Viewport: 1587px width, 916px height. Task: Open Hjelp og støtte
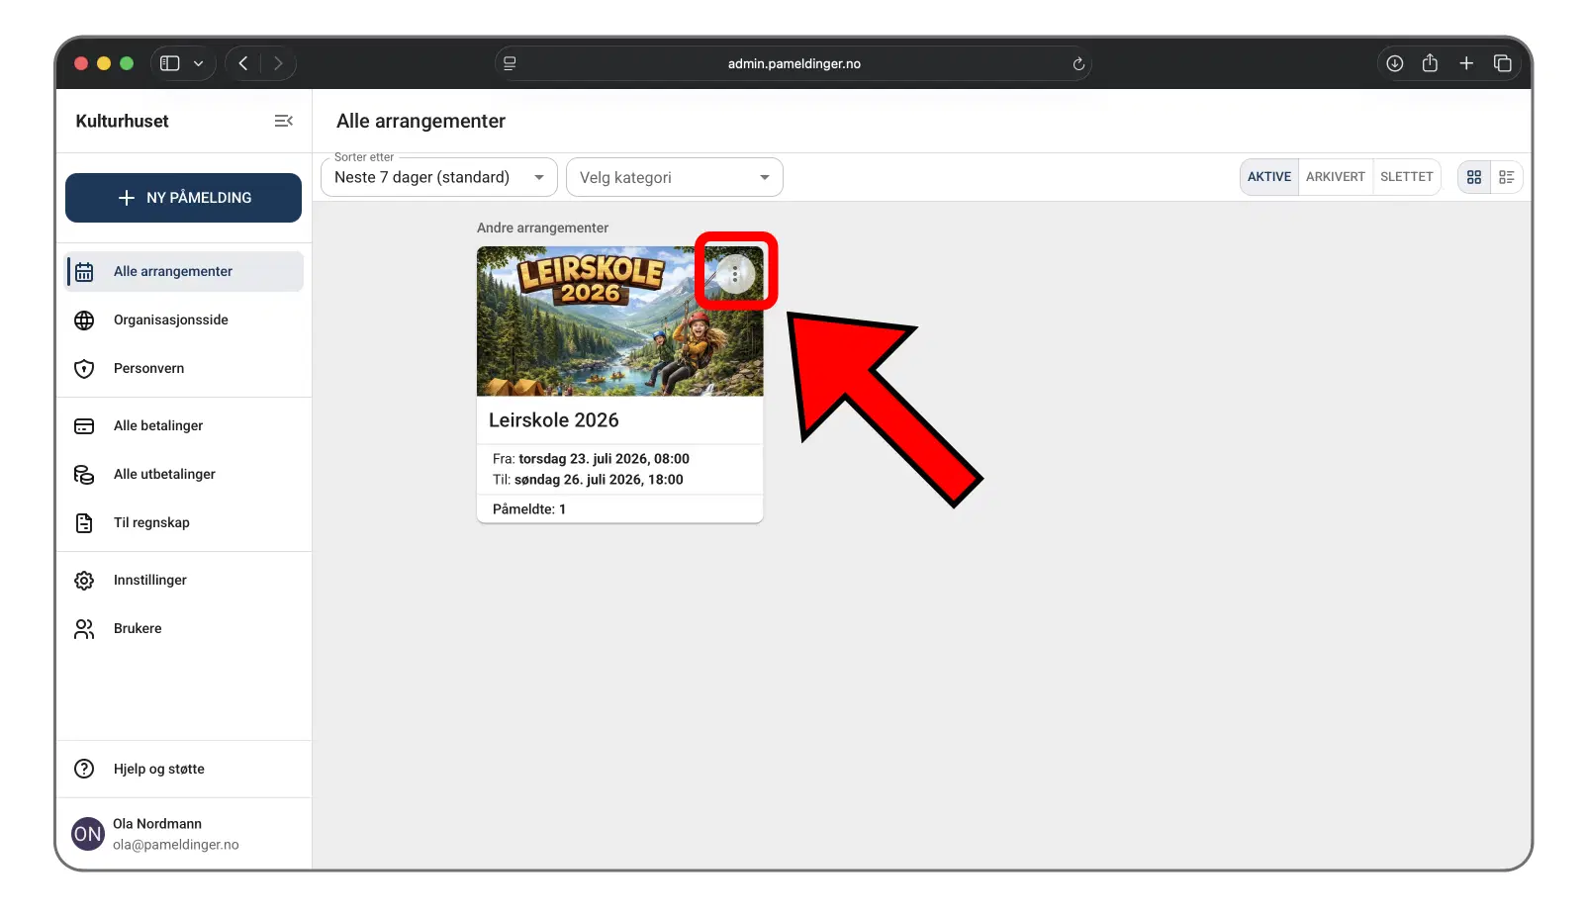pos(158,769)
